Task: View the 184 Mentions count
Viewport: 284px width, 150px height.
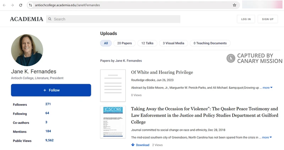Action: point(48,131)
